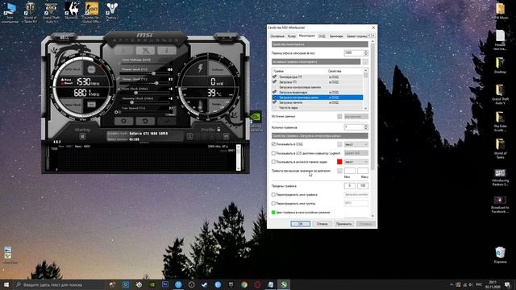Viewport: 516px width, 290px height.
Task: Click graph list scroll down arrow
Action: coord(365,108)
